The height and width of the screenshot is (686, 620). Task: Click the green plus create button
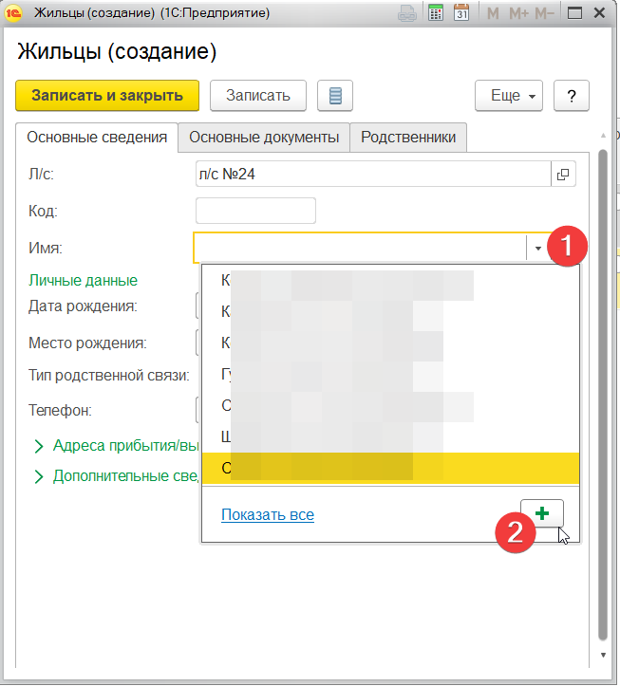(542, 513)
